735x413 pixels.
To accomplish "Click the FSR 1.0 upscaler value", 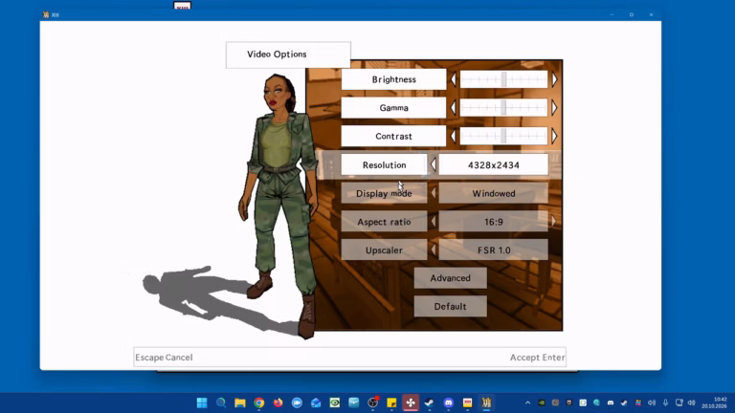I will [x=493, y=250].
